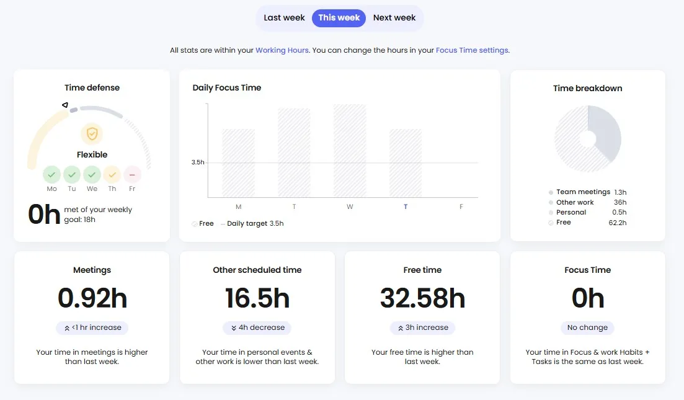Click Wednesday's green checkmark day icon

92,174
